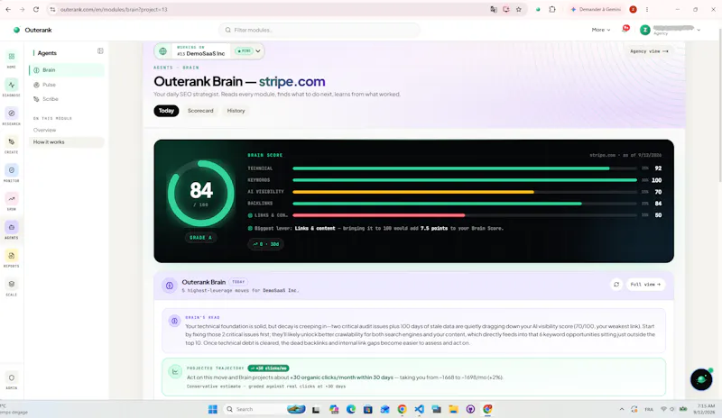Select Brain in Agents menu
The image size is (722, 418).
[67, 70]
